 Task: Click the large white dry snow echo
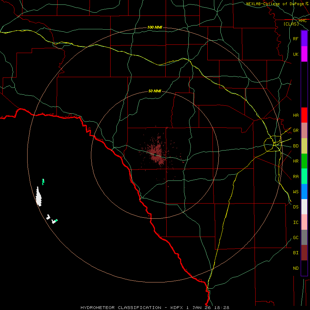pyautogui.click(x=39, y=197)
